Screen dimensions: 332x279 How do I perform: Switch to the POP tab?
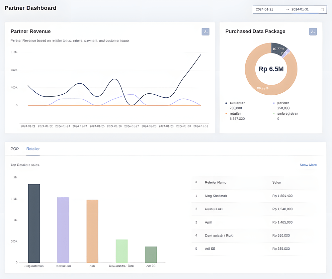[15, 149]
